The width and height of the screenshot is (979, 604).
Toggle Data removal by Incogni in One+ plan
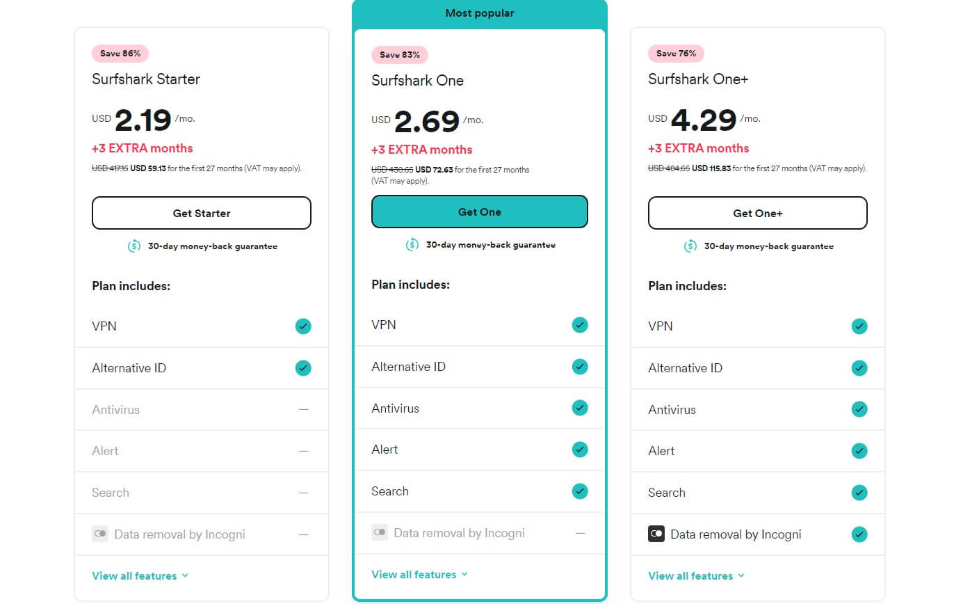[x=656, y=534]
